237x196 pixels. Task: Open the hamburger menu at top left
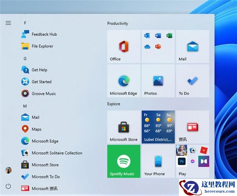tap(8, 23)
